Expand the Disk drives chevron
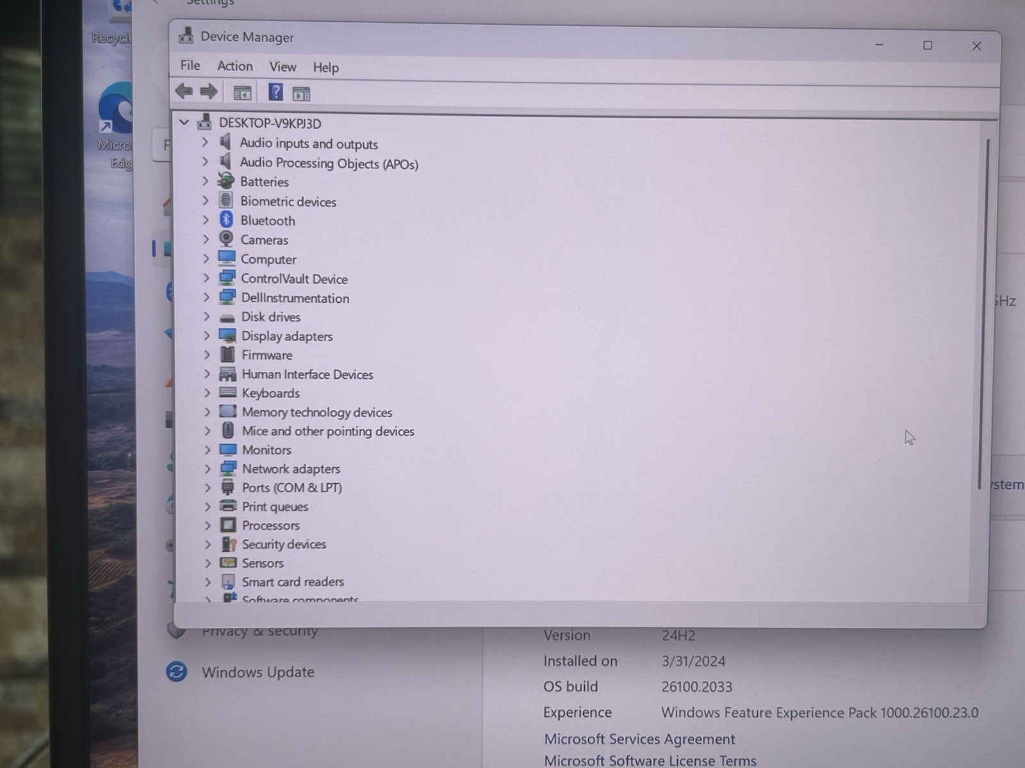This screenshot has height=768, width=1025. (207, 316)
